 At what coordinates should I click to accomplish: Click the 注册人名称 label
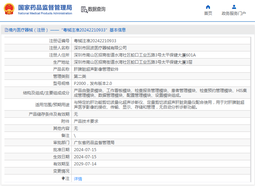[x=59, y=48]
